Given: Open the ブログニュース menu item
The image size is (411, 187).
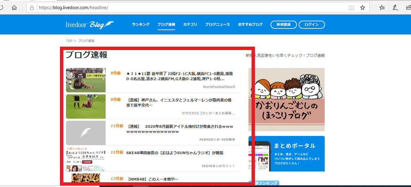Looking at the screenshot, I should pos(217,24).
